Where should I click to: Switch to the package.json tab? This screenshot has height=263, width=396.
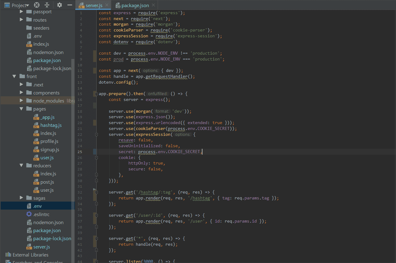135,5
